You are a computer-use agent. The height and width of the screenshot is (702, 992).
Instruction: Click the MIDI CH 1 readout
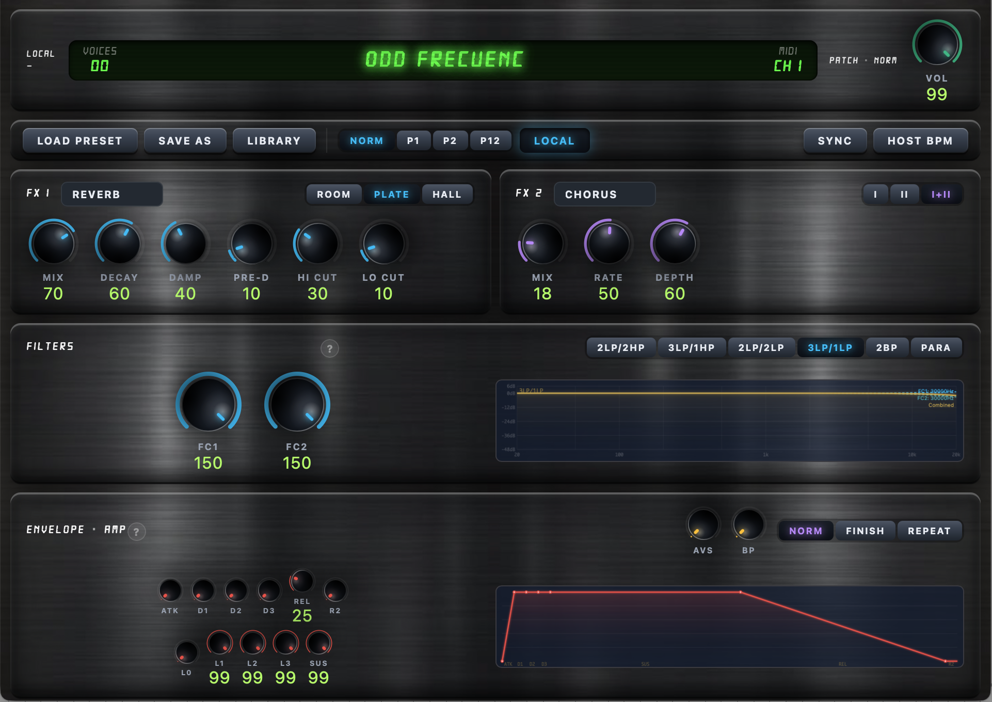788,59
